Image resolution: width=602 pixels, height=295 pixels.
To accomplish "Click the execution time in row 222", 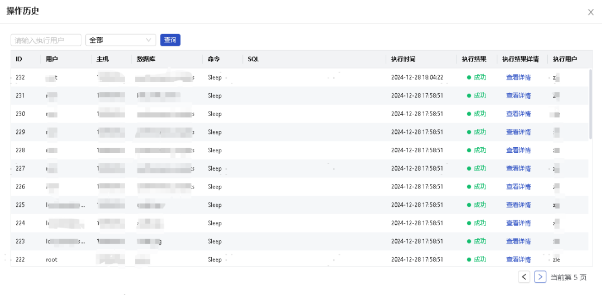I will [417, 259].
